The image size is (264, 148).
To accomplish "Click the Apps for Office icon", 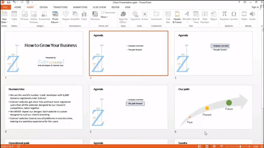I will coord(123,14).
